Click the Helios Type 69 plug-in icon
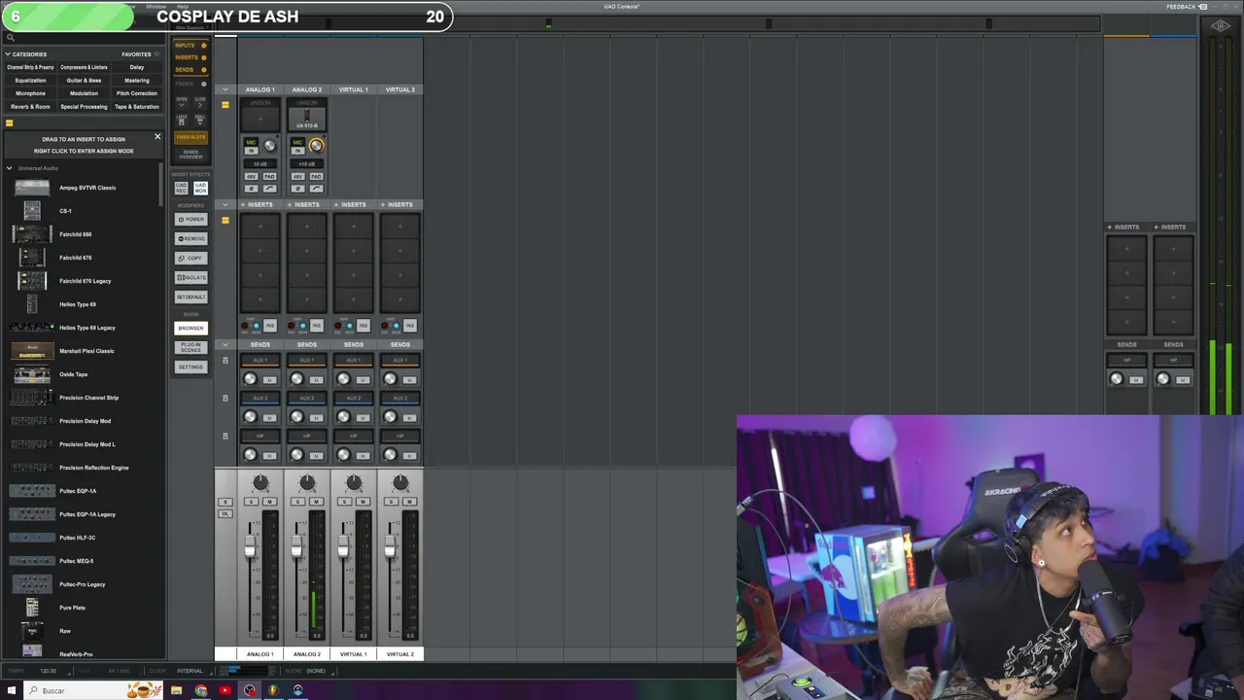 (32, 304)
